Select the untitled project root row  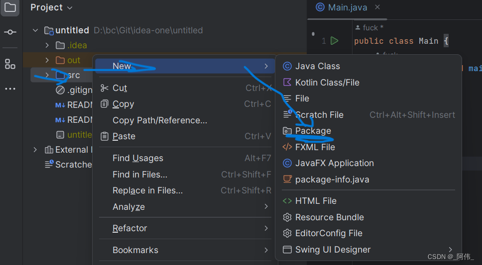point(165,30)
